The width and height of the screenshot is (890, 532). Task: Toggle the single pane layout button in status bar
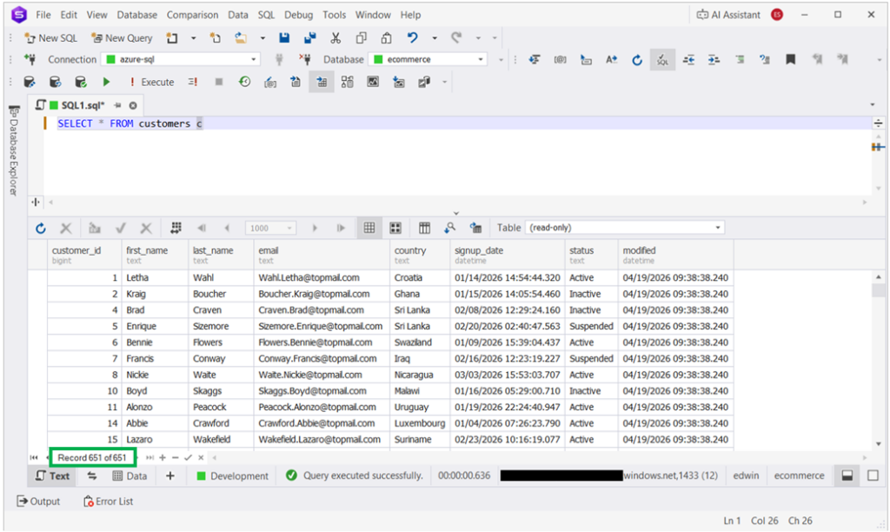click(873, 475)
